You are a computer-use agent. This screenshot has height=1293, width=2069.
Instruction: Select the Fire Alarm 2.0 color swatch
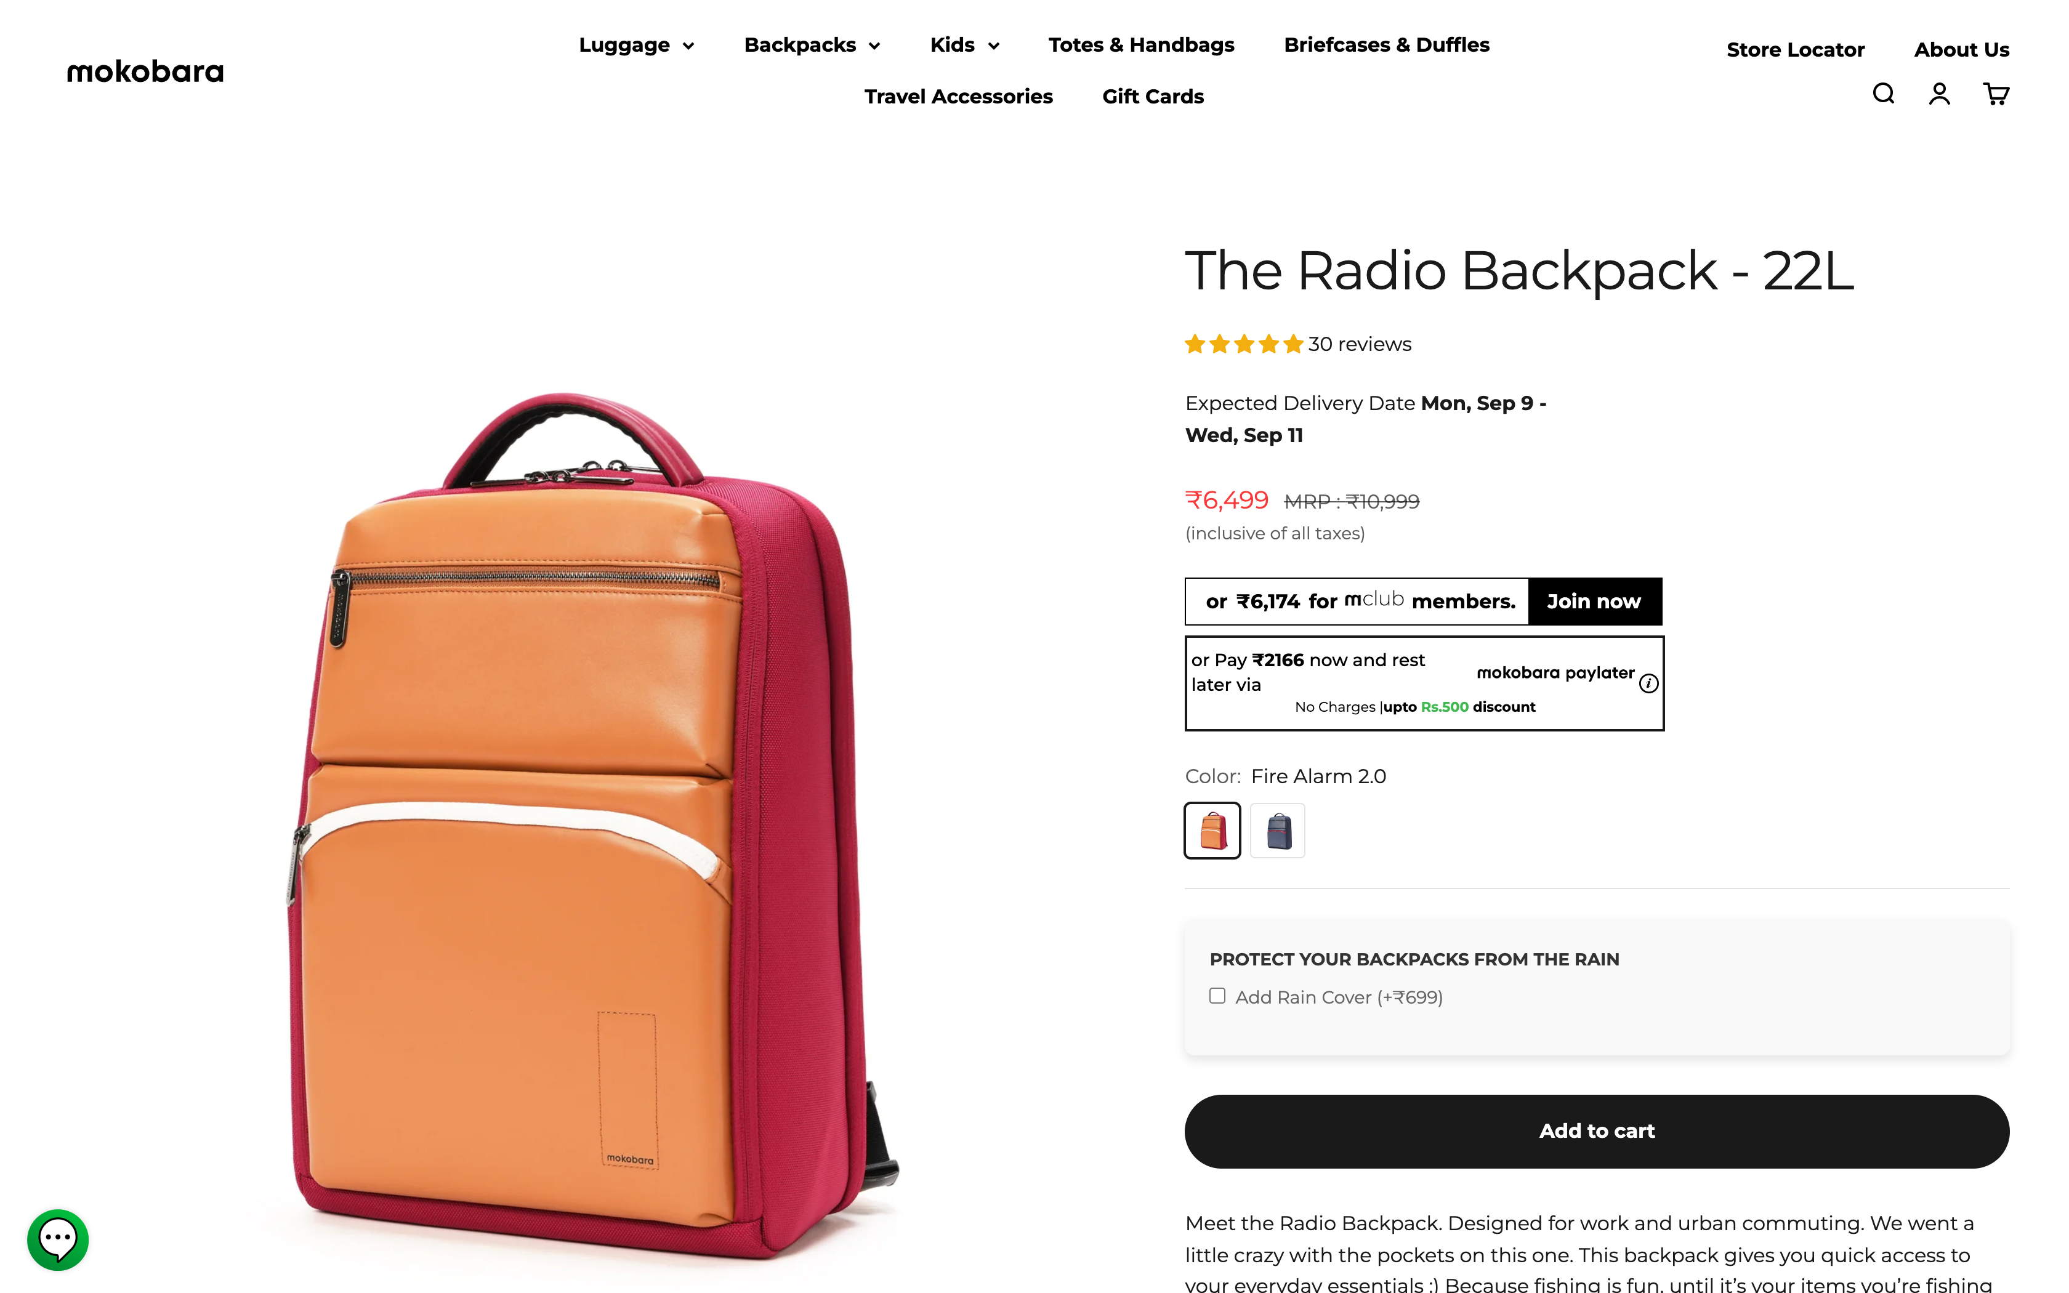pos(1212,829)
